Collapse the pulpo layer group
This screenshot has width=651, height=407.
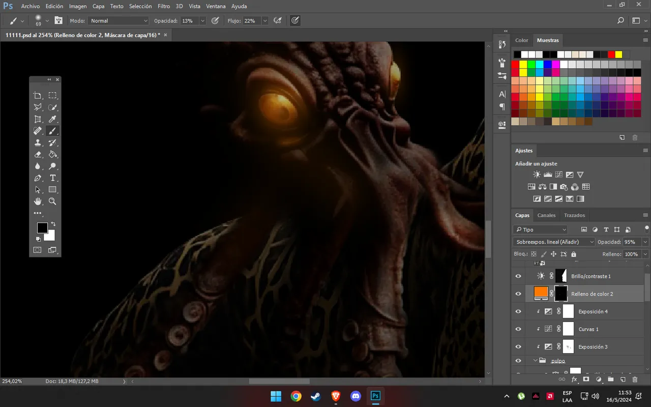[536, 361]
